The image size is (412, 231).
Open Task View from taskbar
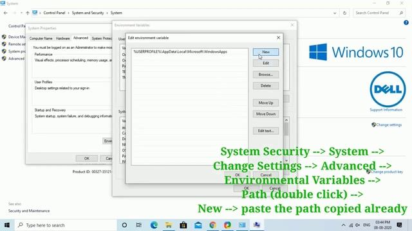[x=139, y=225]
